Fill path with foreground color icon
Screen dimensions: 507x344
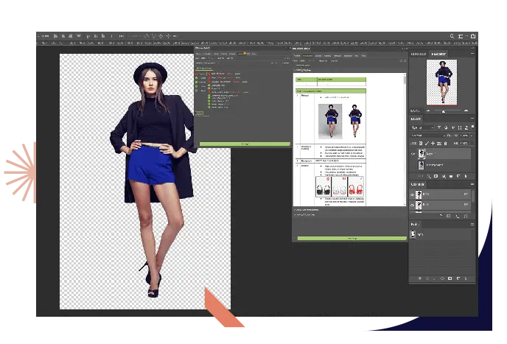click(x=420, y=278)
